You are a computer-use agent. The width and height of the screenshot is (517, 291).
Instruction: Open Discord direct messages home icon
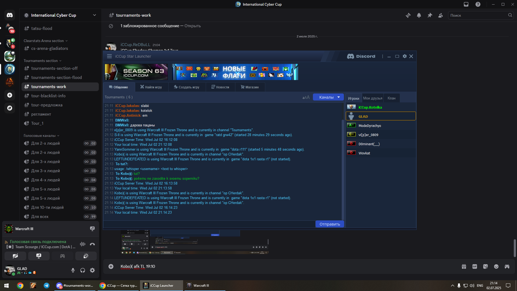click(10, 15)
